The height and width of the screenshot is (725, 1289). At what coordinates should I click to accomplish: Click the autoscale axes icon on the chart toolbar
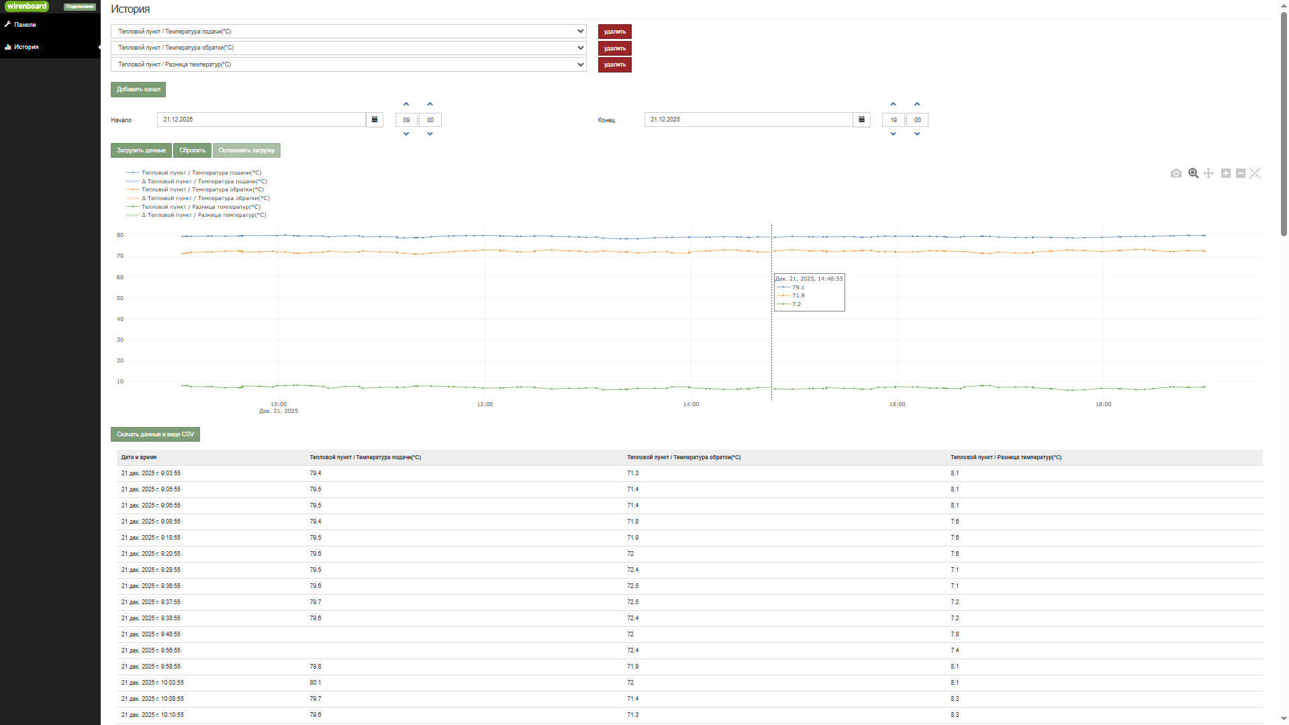(1255, 173)
